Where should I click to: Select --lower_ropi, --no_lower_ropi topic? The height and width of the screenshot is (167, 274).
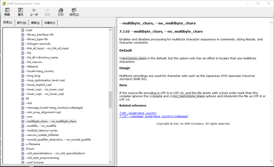pyautogui.click(x=44, y=89)
